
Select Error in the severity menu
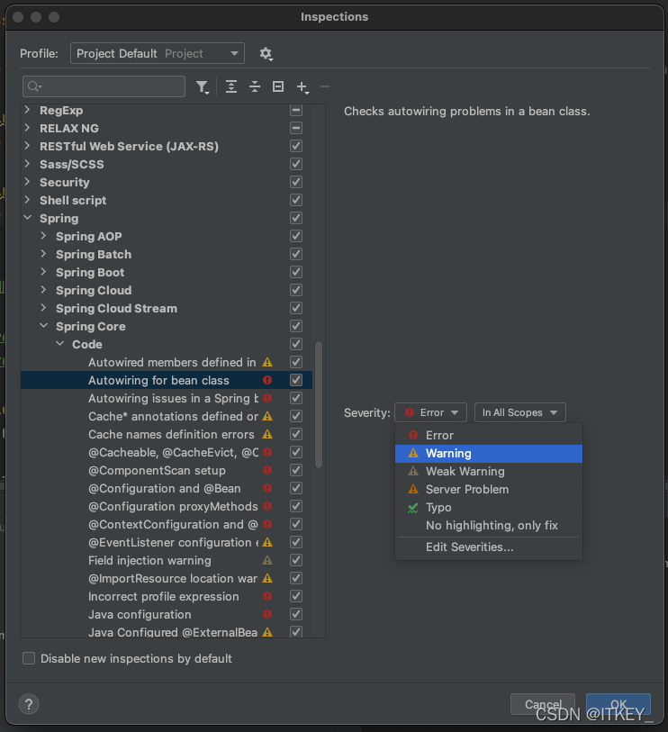click(x=489, y=436)
